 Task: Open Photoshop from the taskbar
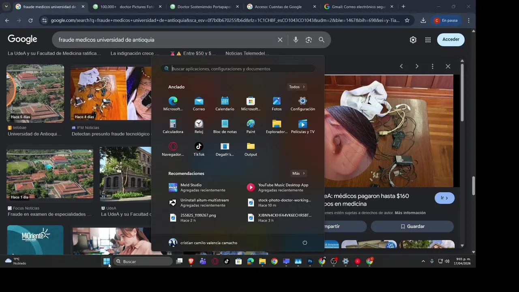(x=310, y=262)
